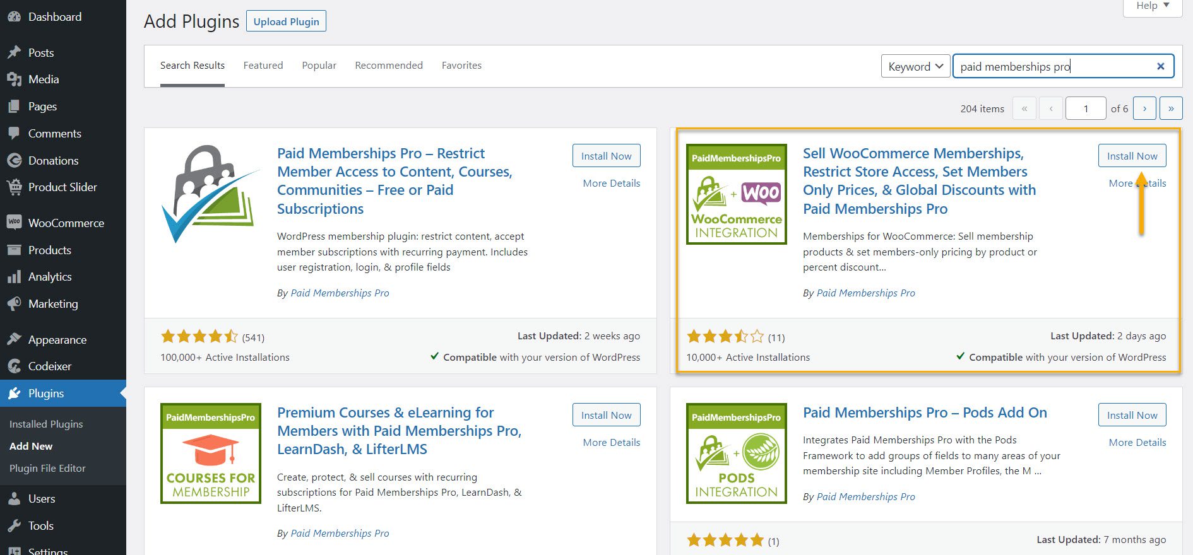Install Premium Courses & eLearning plugin
This screenshot has width=1193, height=555.
[x=606, y=415]
